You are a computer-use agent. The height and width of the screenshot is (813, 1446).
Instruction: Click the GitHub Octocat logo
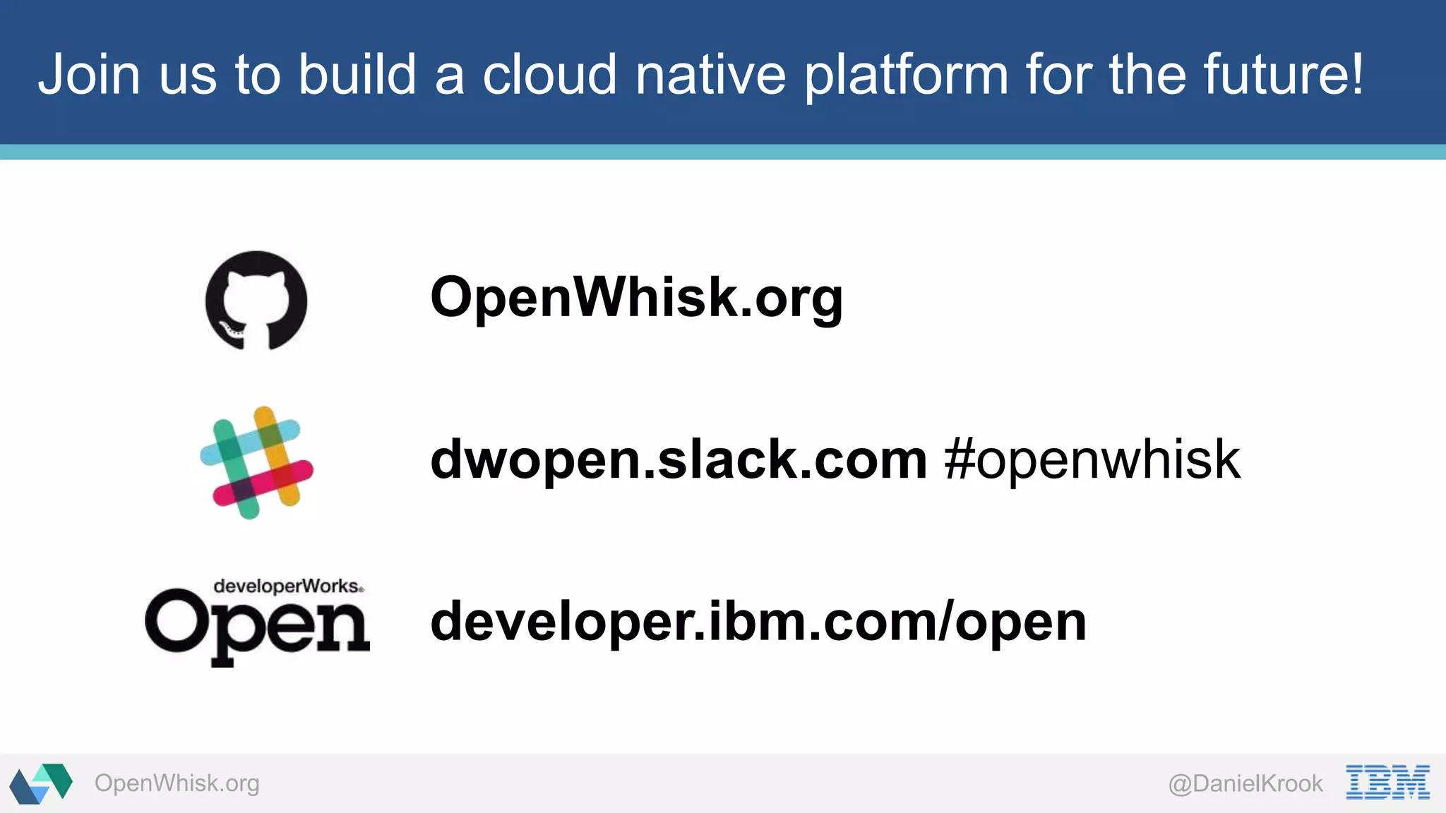[256, 300]
